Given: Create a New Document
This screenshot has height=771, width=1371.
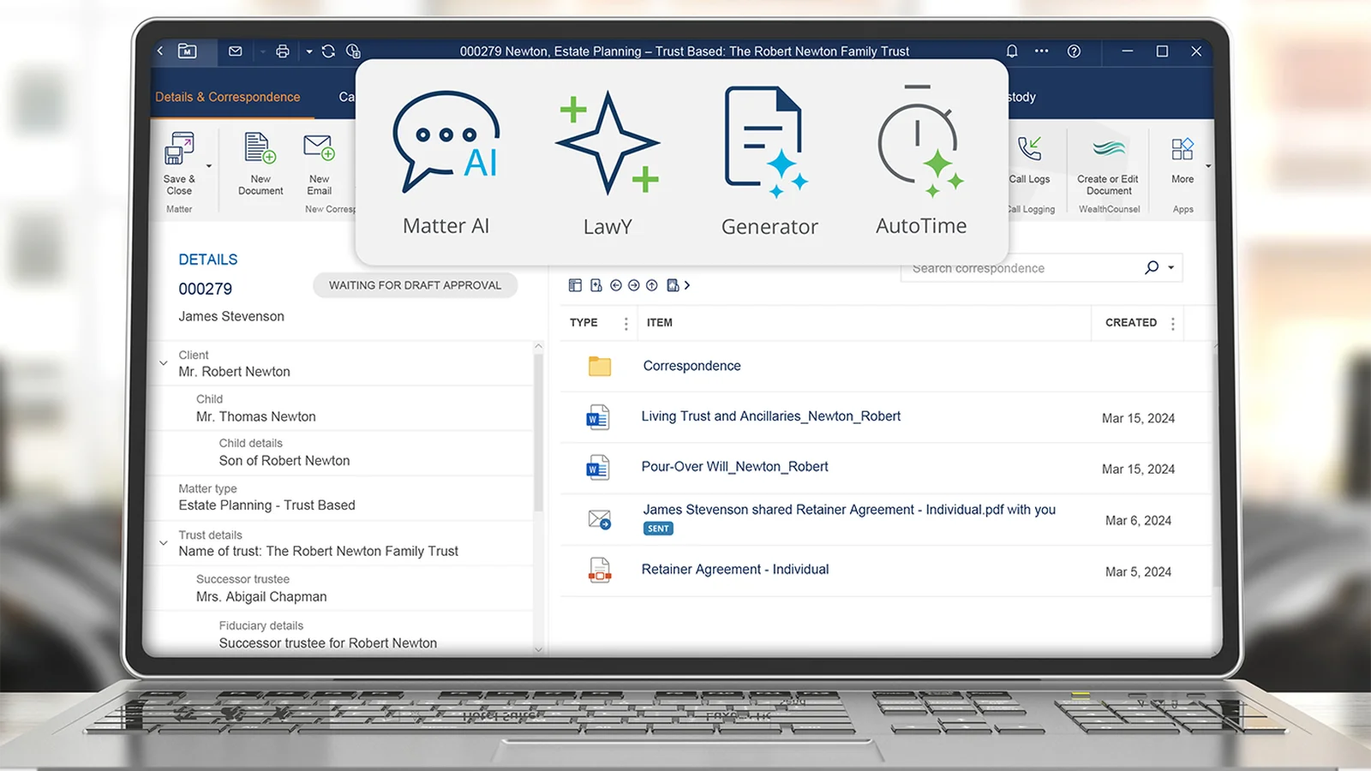Looking at the screenshot, I should (x=260, y=164).
